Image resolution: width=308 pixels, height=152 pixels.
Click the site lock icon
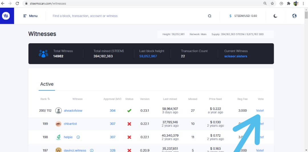(26, 3)
